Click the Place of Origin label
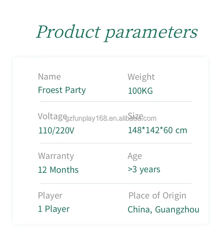This screenshot has width=221, height=237. coord(157,196)
